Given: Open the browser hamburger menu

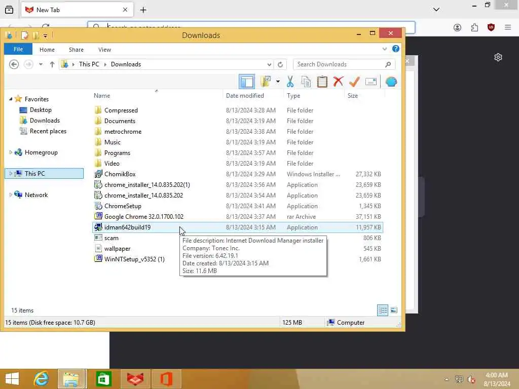Looking at the screenshot, I should pos(508,27).
